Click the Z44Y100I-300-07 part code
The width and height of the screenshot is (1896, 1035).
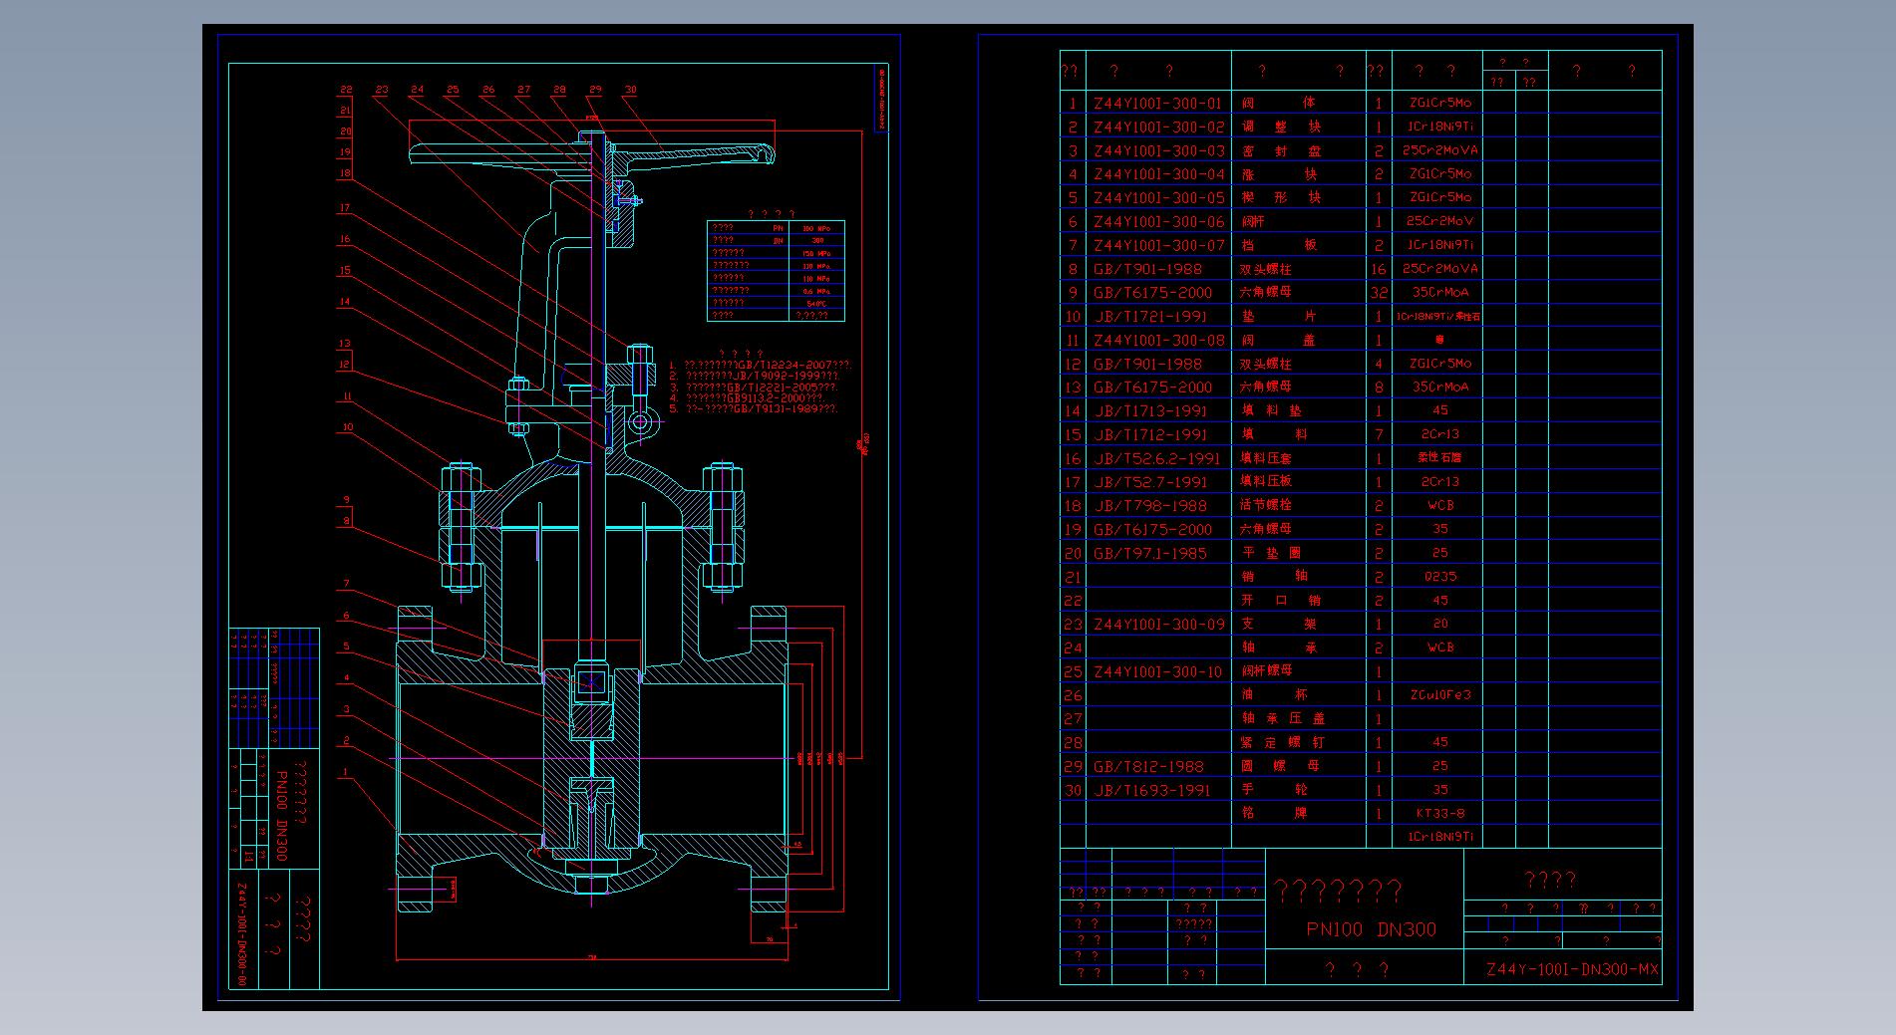pyautogui.click(x=1158, y=245)
